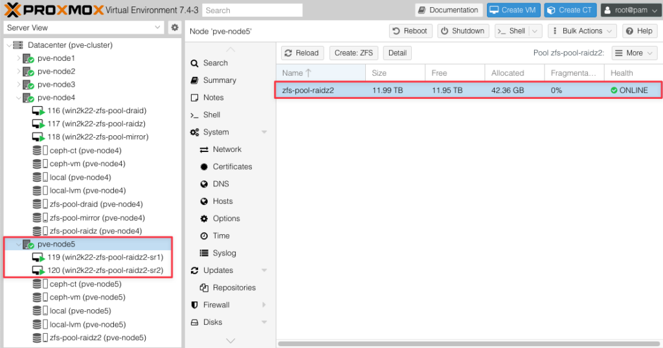Click the pve-node2 node icon

pos(28,71)
